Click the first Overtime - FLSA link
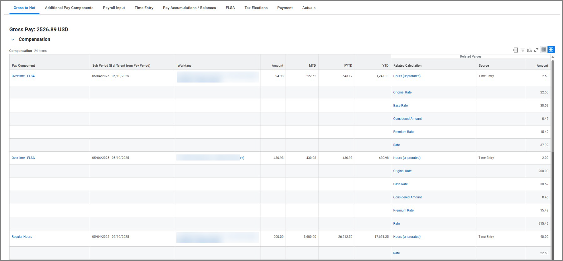This screenshot has height=261, width=563. [23, 76]
